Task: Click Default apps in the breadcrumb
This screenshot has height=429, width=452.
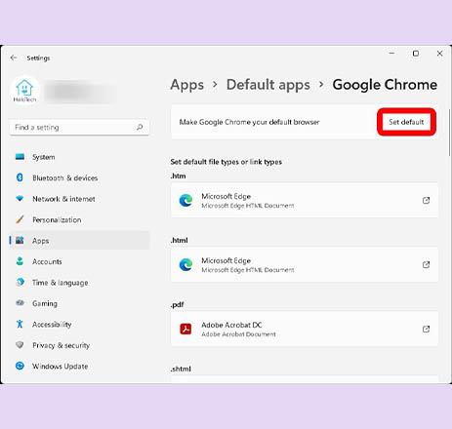Action: 268,85
